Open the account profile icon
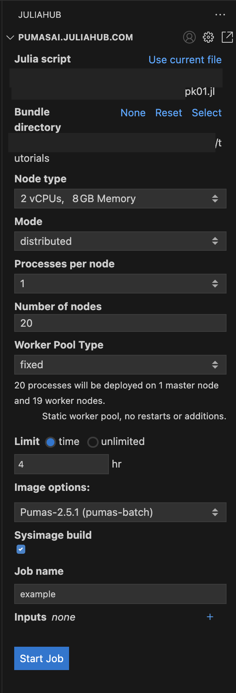Screen dimensions: 236x693 click(x=189, y=37)
